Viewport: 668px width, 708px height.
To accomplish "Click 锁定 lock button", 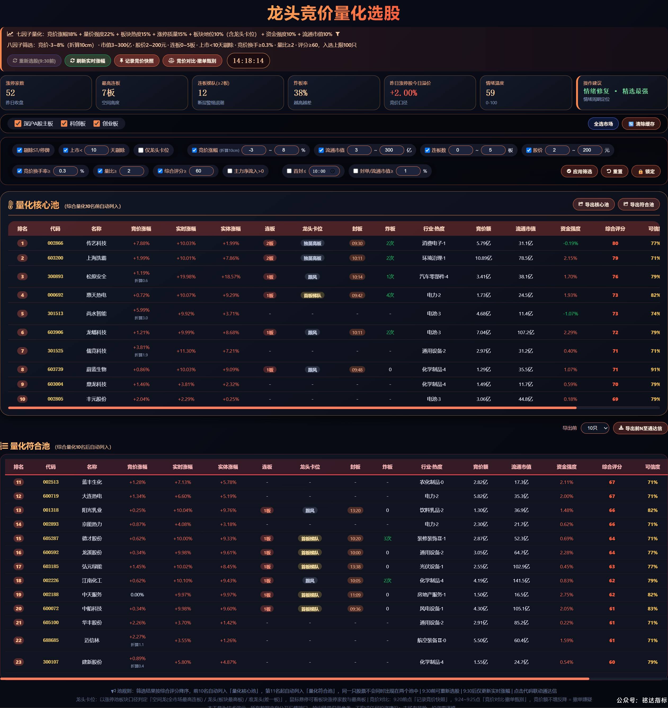I will point(646,171).
